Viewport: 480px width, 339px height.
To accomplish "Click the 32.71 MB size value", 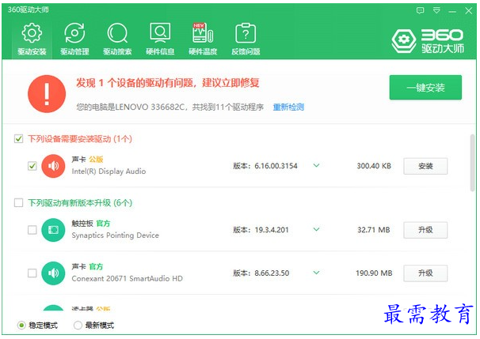I will [374, 230].
